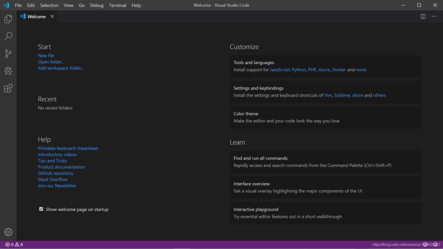Click Open folder in Start section
443x249 pixels.
51,62
